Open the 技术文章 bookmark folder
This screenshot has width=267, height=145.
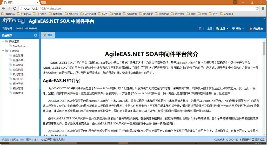click(56, 14)
